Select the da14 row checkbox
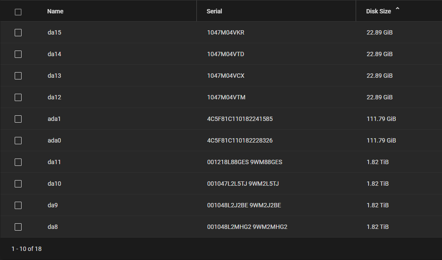This screenshot has height=260, width=442. click(x=18, y=54)
